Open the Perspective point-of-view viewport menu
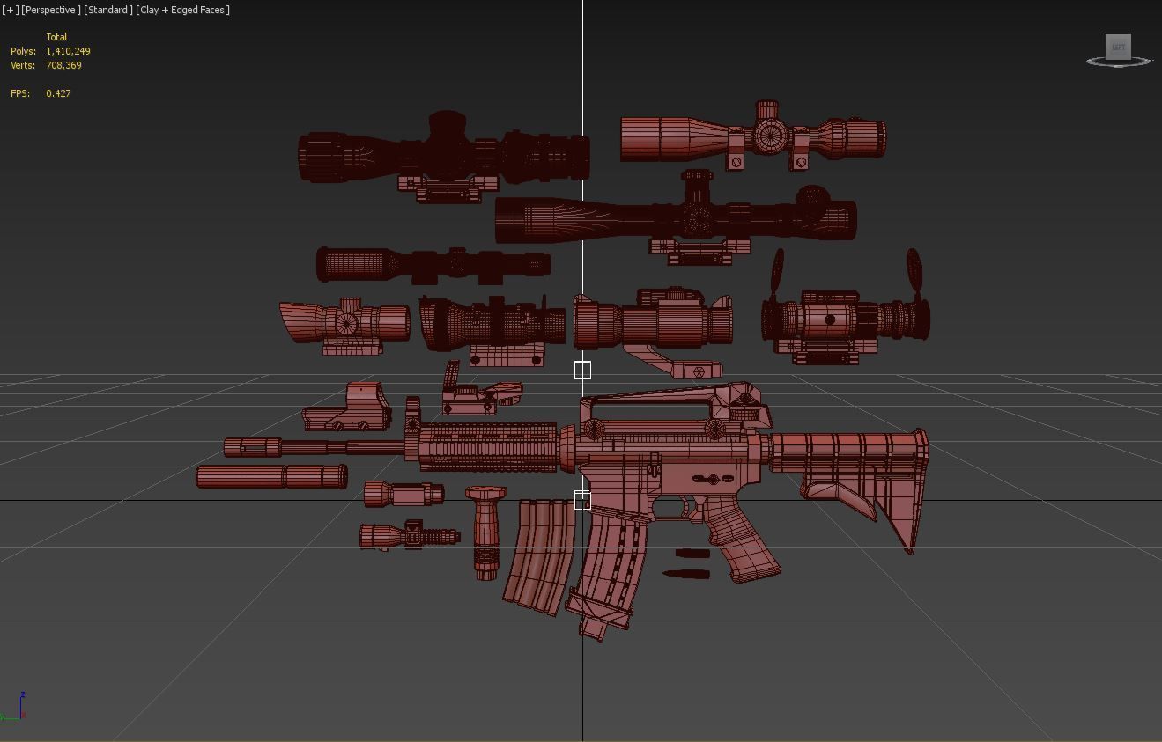This screenshot has width=1162, height=742. point(51,10)
